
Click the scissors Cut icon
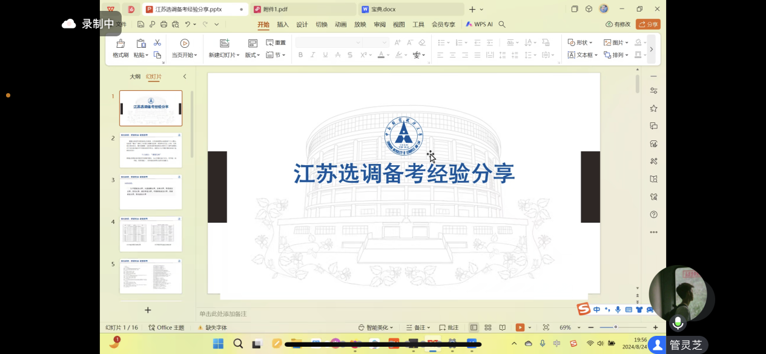(157, 43)
